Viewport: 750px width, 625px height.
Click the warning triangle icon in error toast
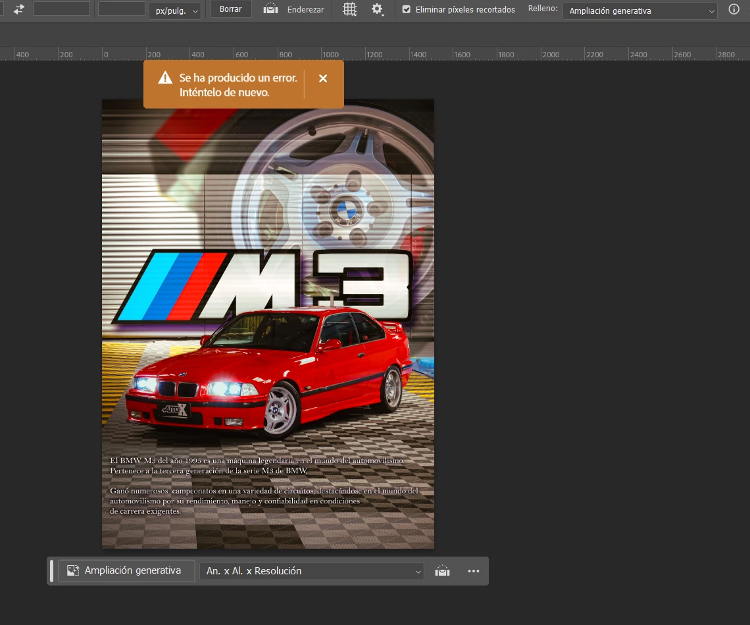[165, 78]
